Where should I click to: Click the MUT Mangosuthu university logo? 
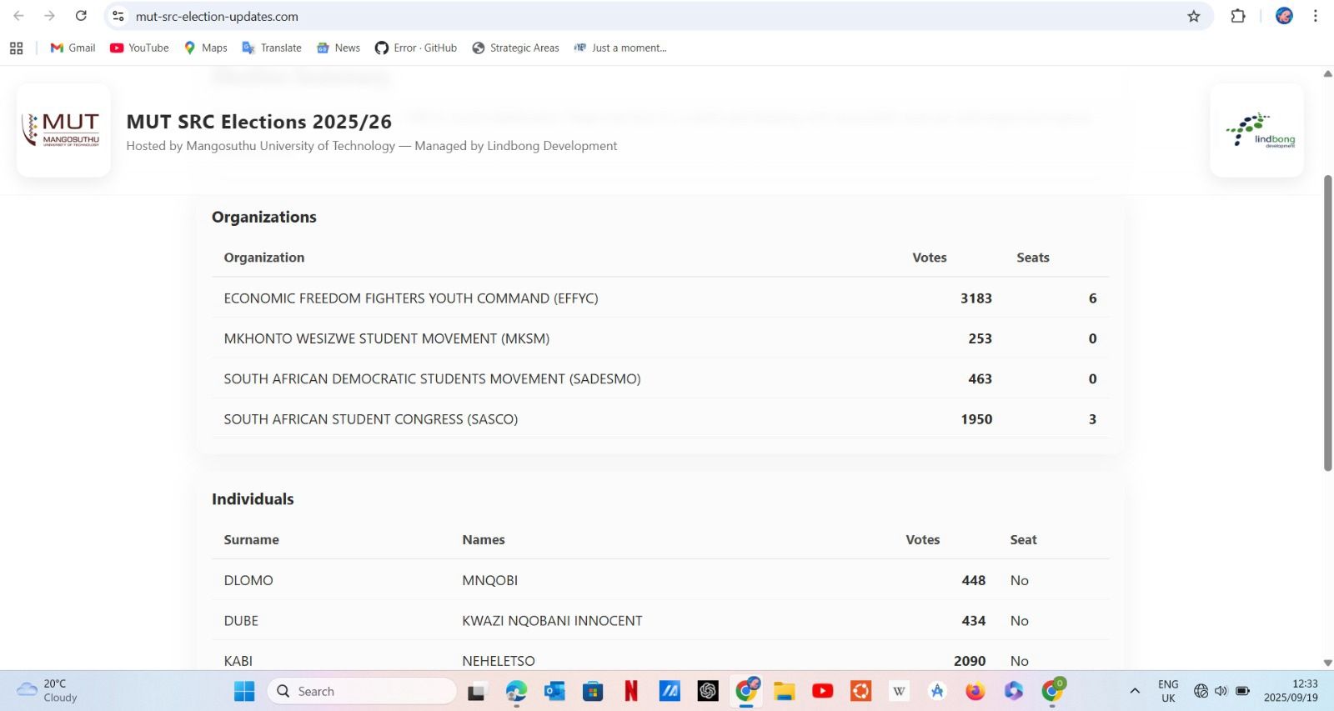[63, 130]
